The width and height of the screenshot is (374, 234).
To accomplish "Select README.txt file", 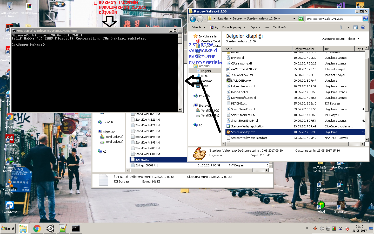I will (239, 103).
